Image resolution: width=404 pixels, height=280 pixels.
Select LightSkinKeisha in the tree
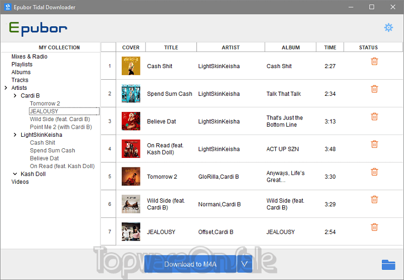[41, 135]
